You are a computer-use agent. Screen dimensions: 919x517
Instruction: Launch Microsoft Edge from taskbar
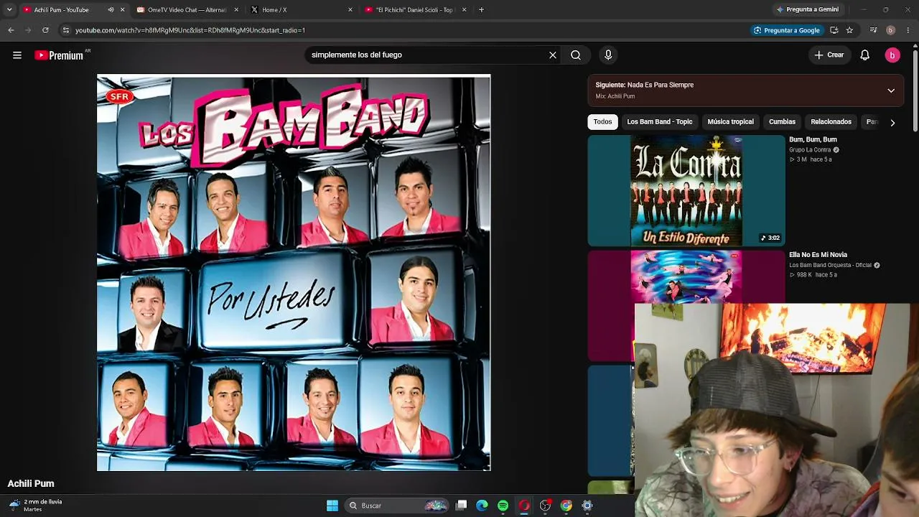[x=482, y=506]
